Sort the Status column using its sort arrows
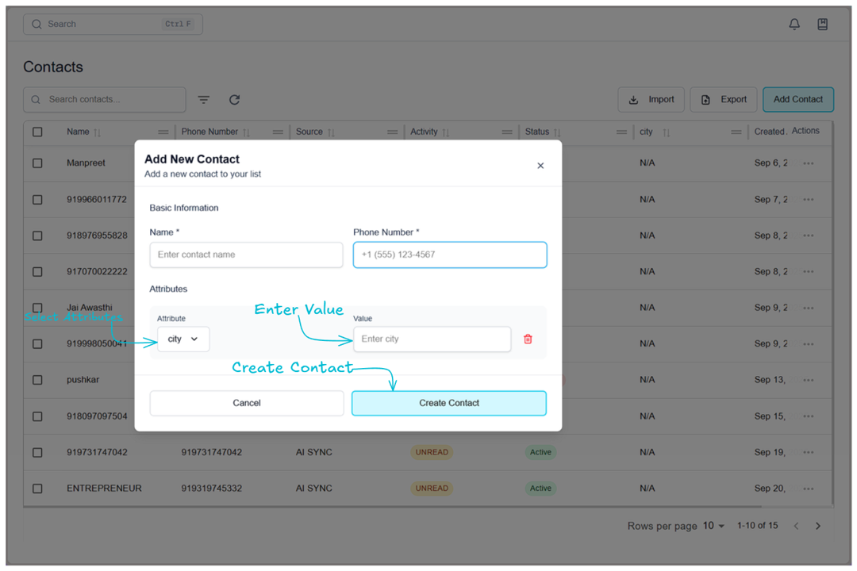Screen dimensions: 857x571 [556, 132]
